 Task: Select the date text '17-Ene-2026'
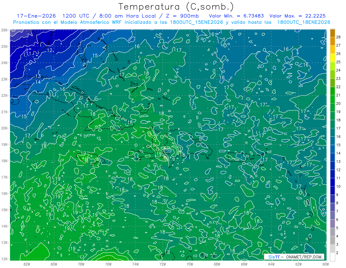[36, 16]
